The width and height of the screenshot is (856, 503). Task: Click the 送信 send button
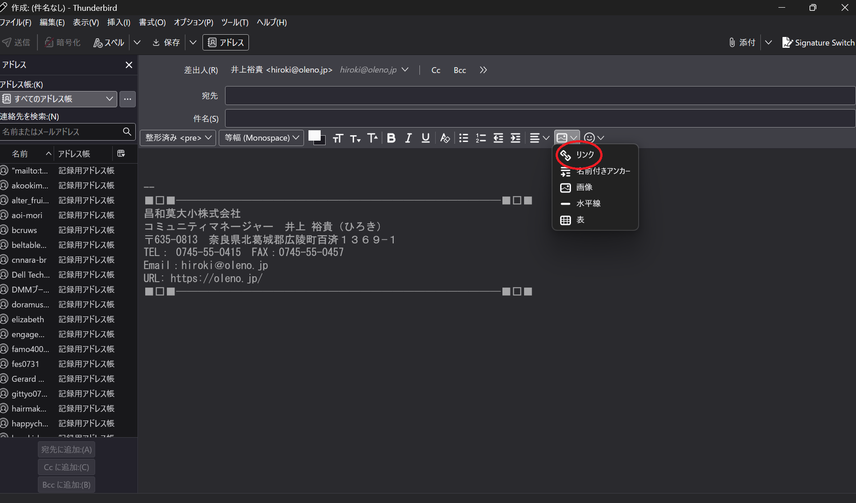coord(16,42)
